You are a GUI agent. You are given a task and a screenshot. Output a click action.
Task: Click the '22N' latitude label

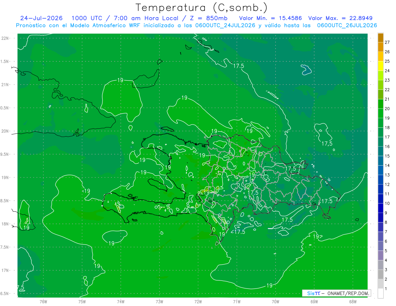coord(5,38)
